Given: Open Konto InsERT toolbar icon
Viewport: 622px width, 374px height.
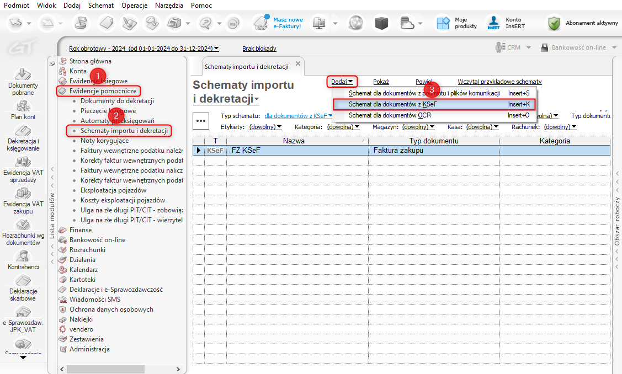Looking at the screenshot, I should coord(493,23).
